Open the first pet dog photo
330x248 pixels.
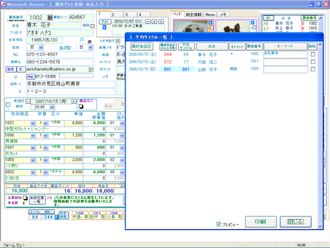point(191,26)
